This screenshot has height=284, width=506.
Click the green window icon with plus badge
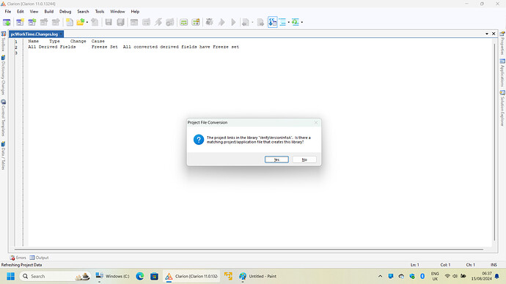196,22
